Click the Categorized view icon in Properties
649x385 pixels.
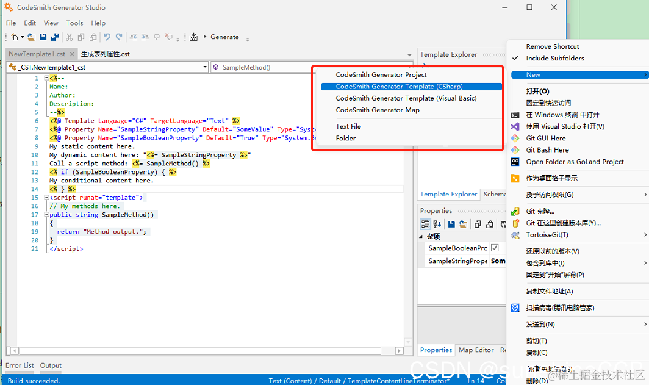coord(425,224)
